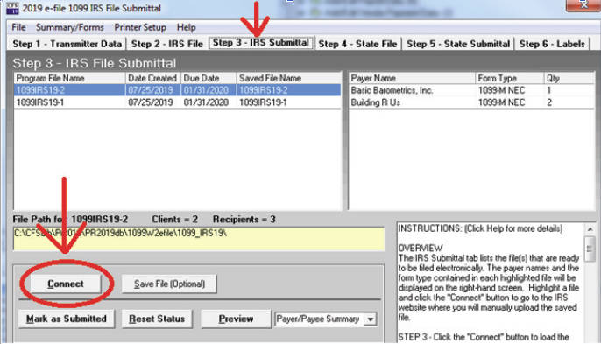601x344 pixels.
Task: Select the Building R Us payer row
Action: coord(471,102)
